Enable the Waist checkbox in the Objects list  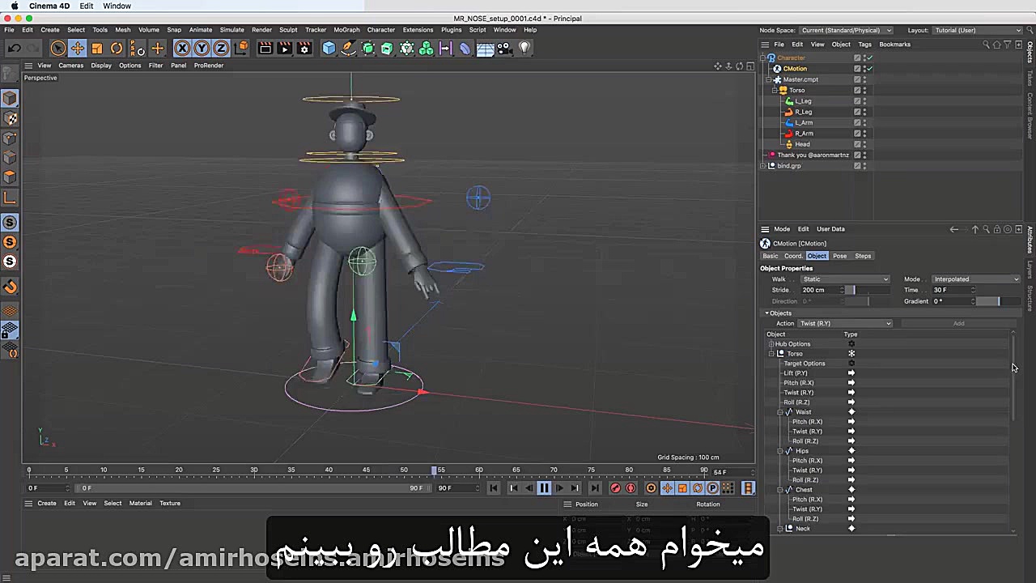[790, 411]
